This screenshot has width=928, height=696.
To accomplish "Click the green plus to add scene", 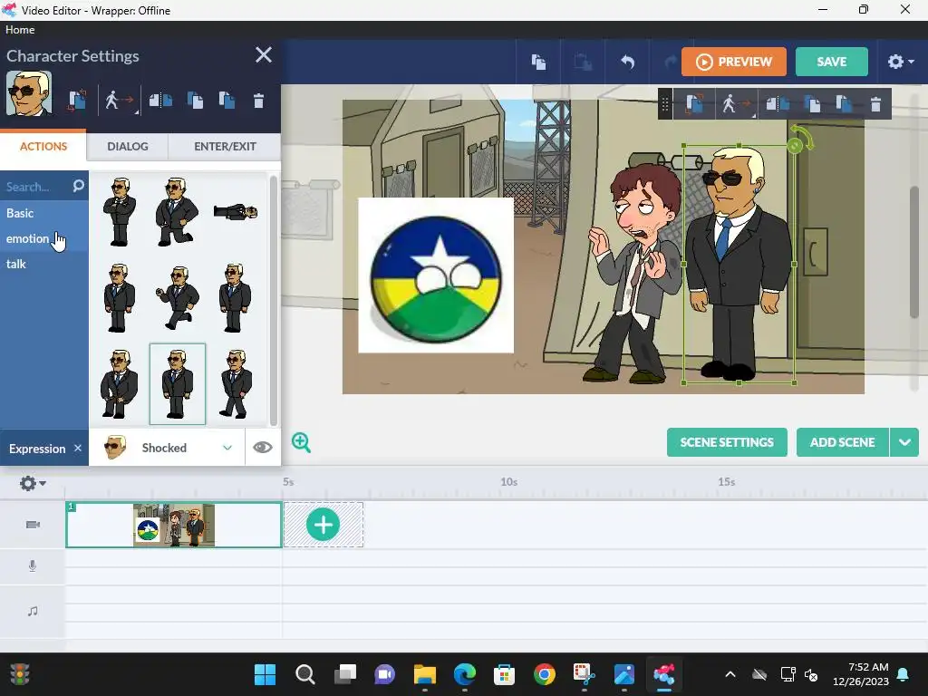I will pos(324,525).
